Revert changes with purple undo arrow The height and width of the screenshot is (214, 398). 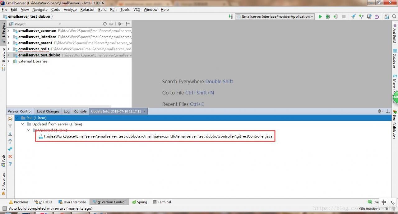pyautogui.click(x=377, y=16)
